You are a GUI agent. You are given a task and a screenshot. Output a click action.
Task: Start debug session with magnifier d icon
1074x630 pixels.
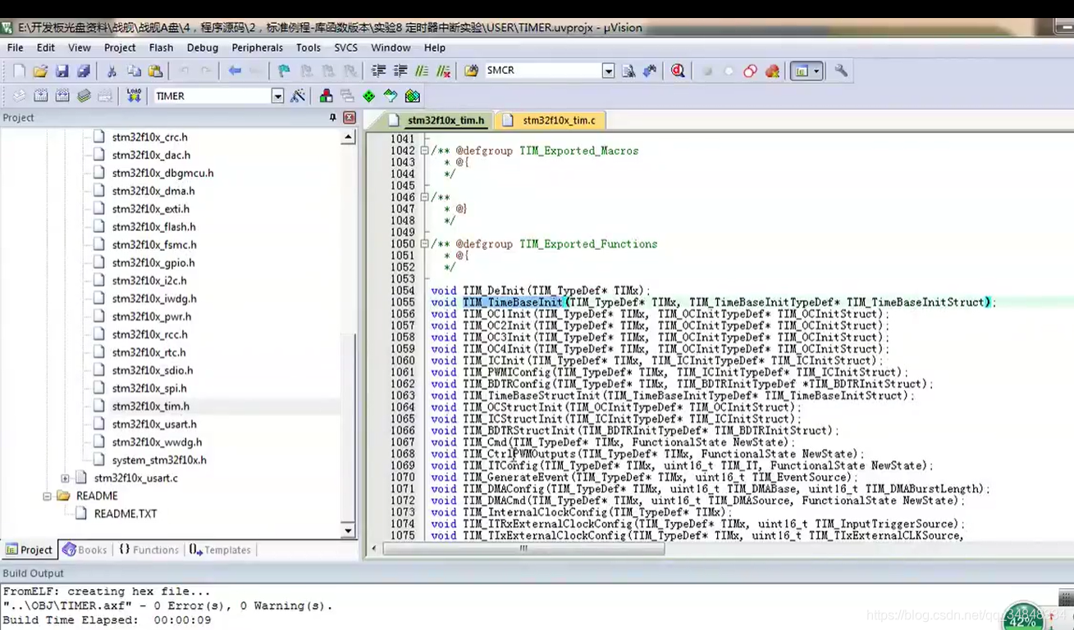pos(678,71)
